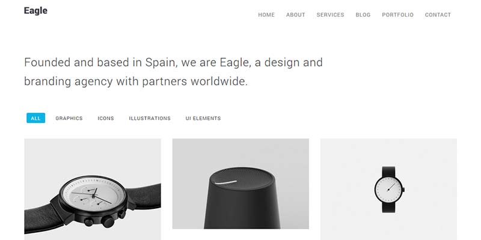Click the agency tagline heading text

coord(173,71)
